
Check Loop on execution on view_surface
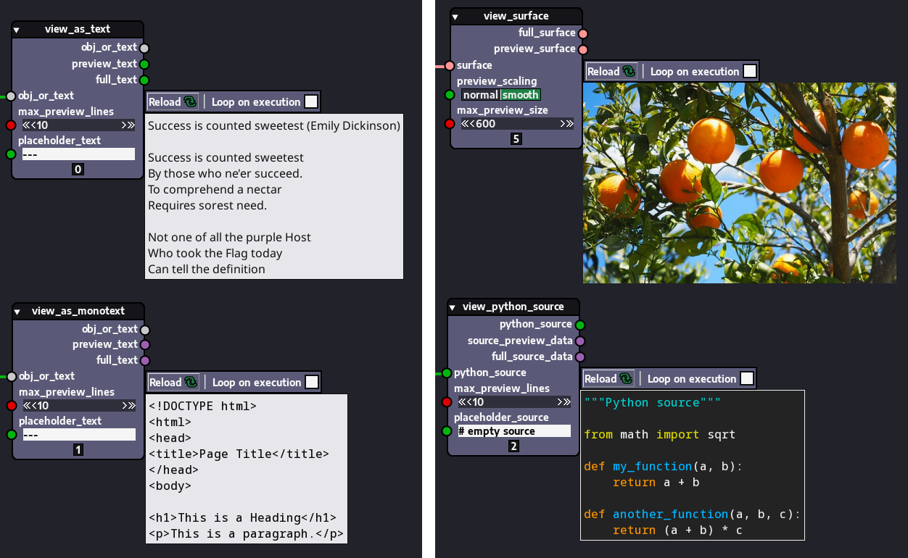tap(749, 70)
